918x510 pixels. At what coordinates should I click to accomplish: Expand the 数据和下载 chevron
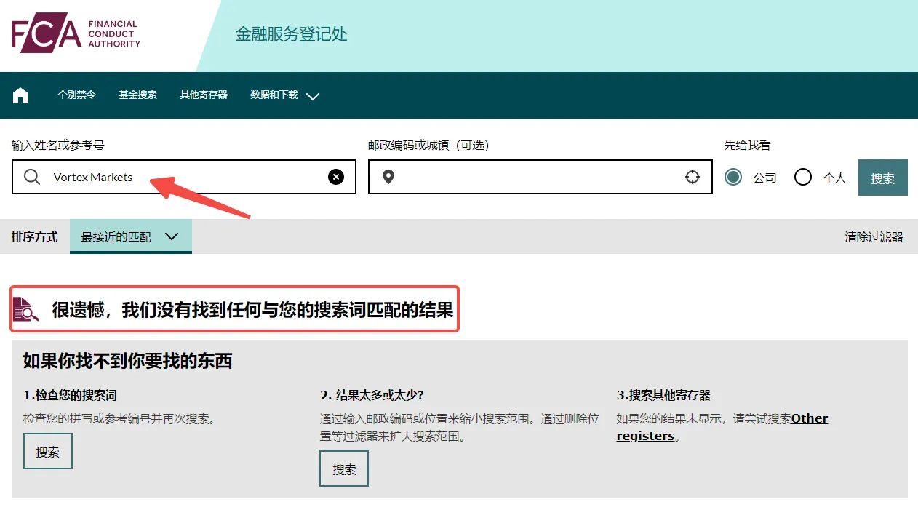pyautogui.click(x=313, y=96)
